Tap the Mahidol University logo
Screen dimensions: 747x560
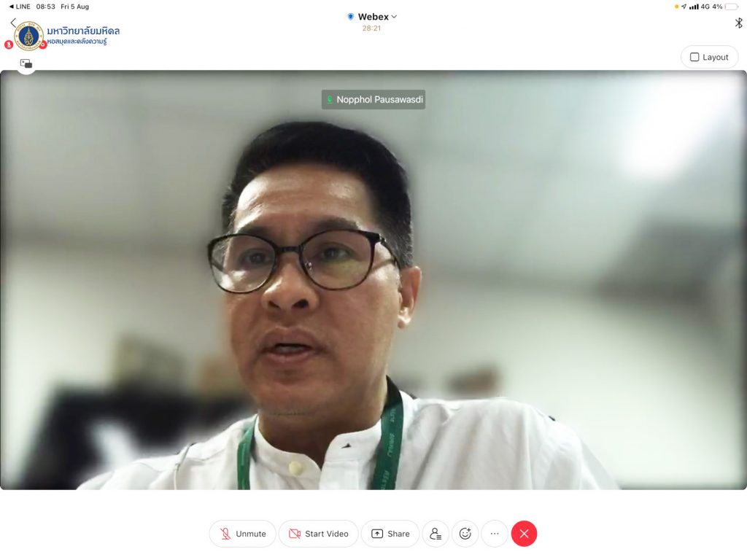point(29,36)
